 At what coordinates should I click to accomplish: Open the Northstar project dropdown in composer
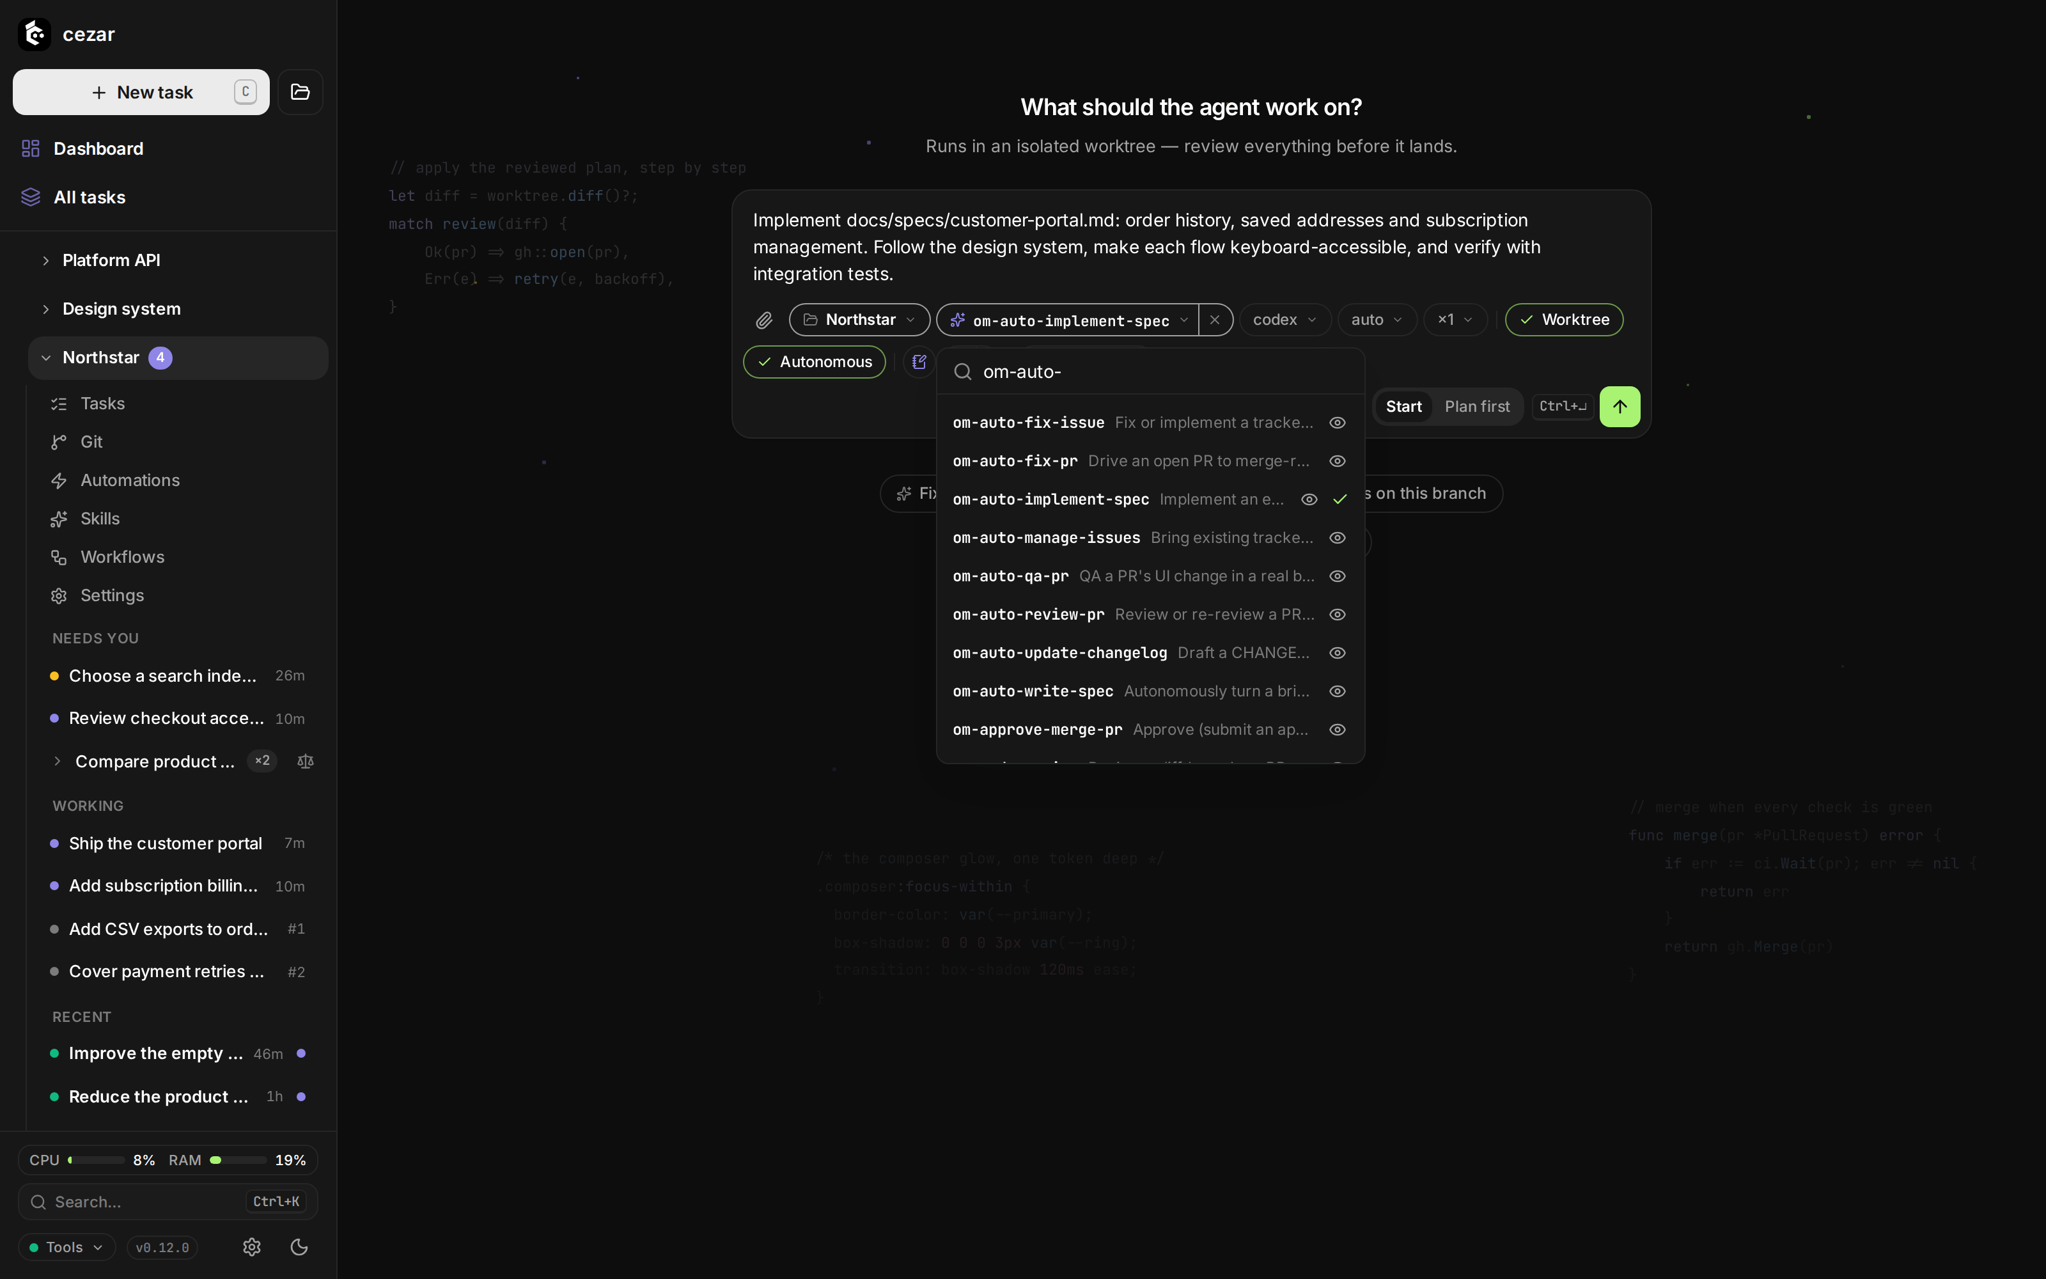coord(859,320)
